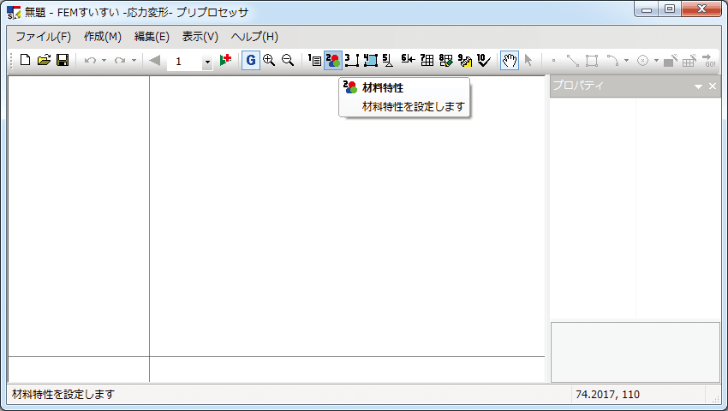Select the rectangle drawing tool
The height and width of the screenshot is (411, 728).
(592, 61)
